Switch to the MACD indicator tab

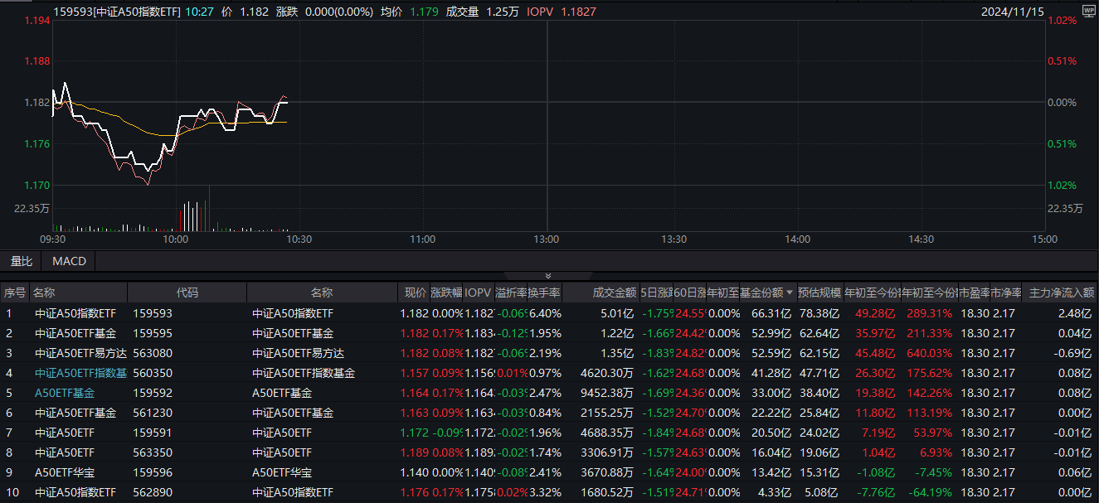pyautogui.click(x=69, y=261)
